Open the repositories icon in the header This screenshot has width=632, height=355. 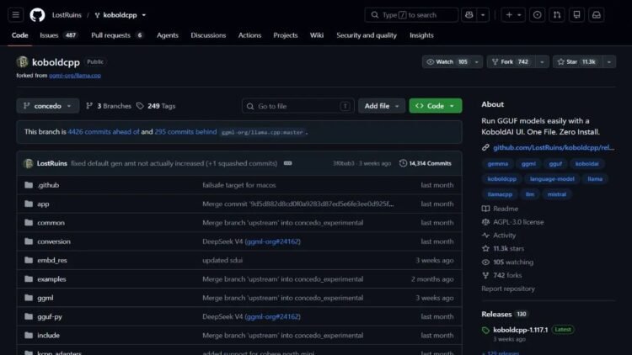tap(576, 15)
